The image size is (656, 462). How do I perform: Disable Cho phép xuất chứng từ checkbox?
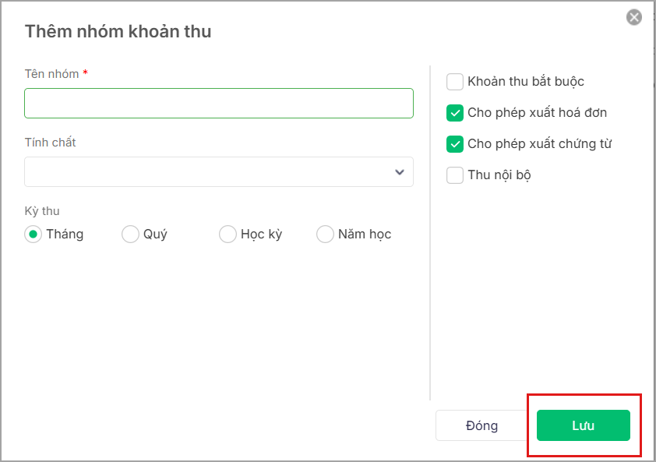455,143
